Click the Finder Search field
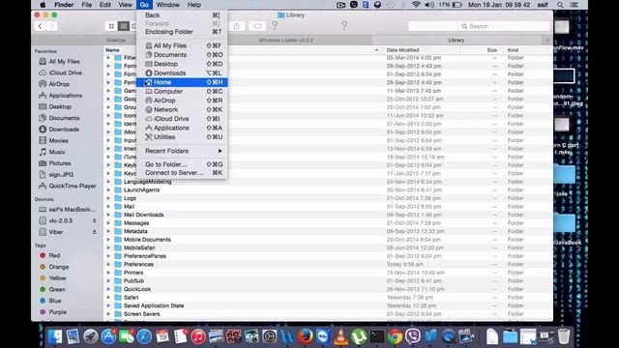This screenshot has height=348, width=619. [479, 26]
